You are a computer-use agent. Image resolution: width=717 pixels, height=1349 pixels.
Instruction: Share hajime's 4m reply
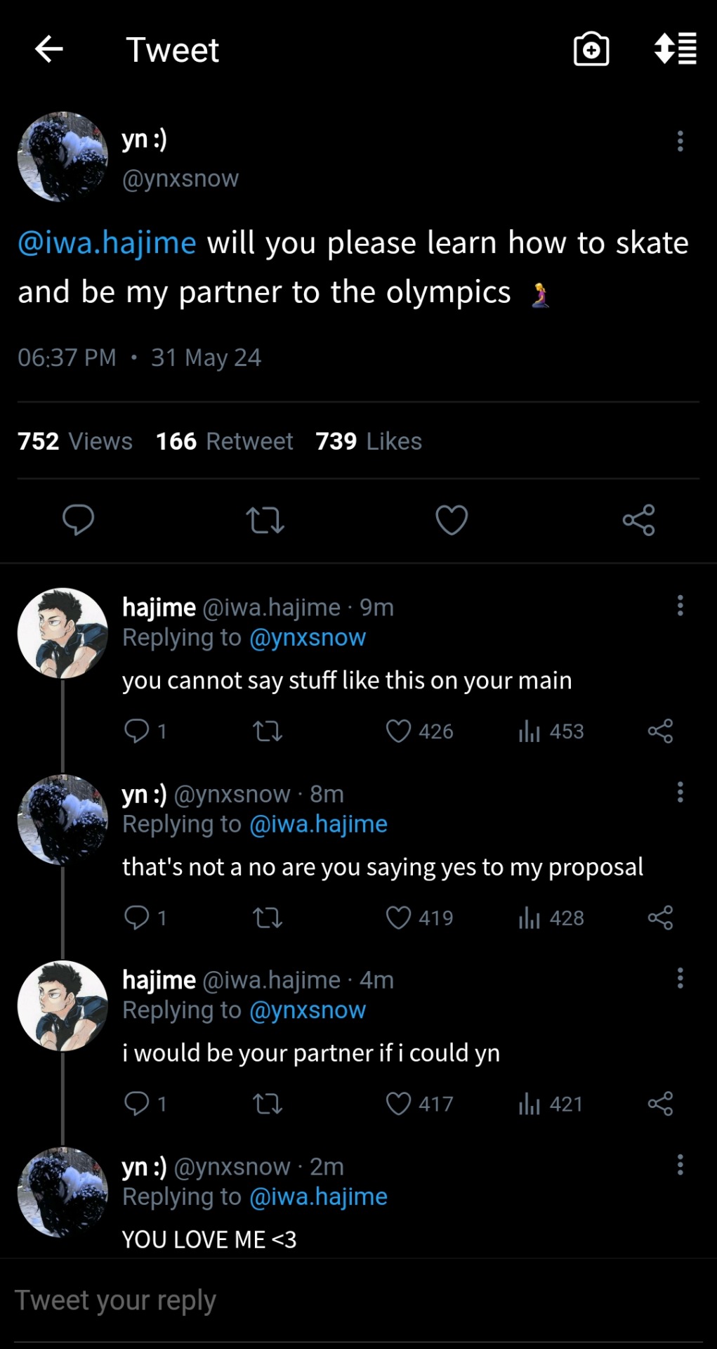(x=660, y=1104)
